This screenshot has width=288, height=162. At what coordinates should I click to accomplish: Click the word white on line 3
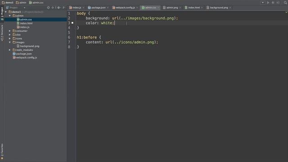click(x=107, y=23)
